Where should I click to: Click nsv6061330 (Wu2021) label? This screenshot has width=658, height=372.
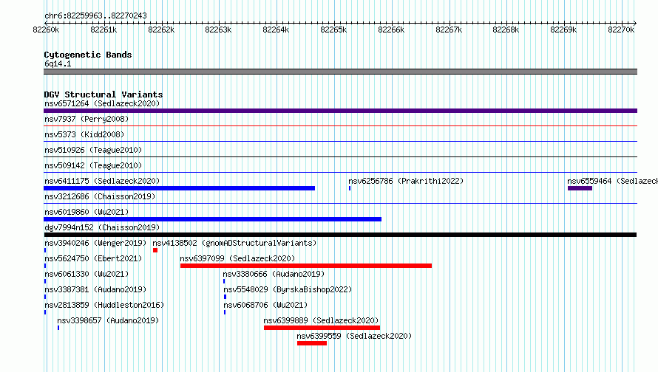87,274
